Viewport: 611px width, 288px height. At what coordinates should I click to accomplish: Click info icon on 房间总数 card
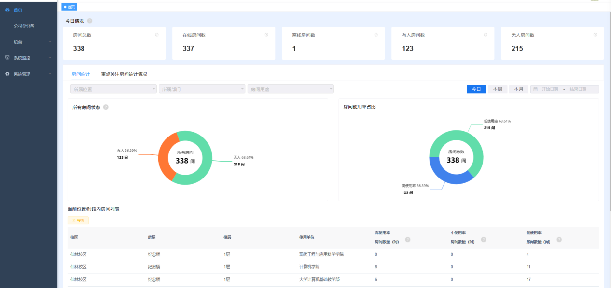(157, 35)
